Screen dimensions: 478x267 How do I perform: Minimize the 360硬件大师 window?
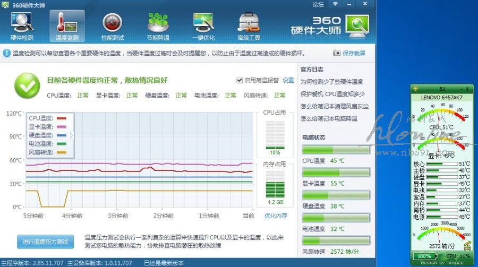pos(349,4)
